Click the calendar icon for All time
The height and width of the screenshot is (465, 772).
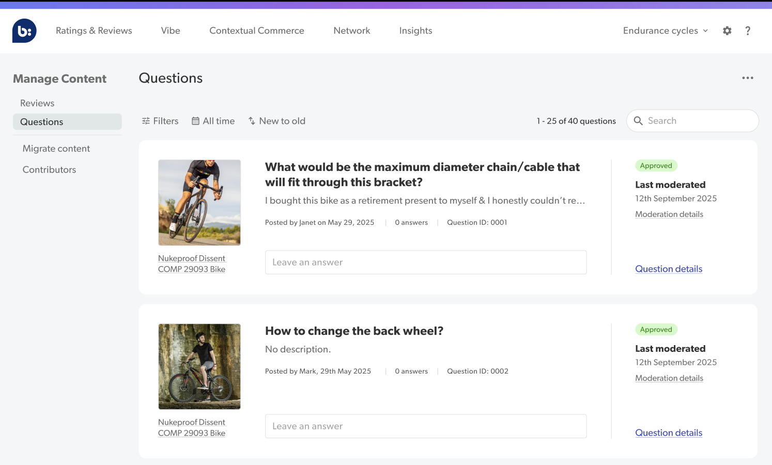tap(195, 121)
